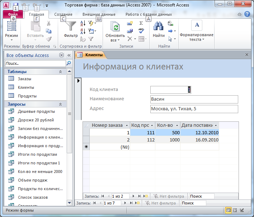Image resolution: width=254 pixels, height=217 pixels.
Task: Click the select pointer icon in Найти group
Action: 170,39
